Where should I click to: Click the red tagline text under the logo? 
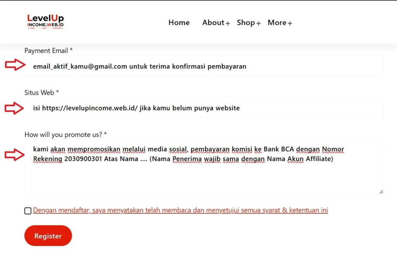[x=45, y=29]
